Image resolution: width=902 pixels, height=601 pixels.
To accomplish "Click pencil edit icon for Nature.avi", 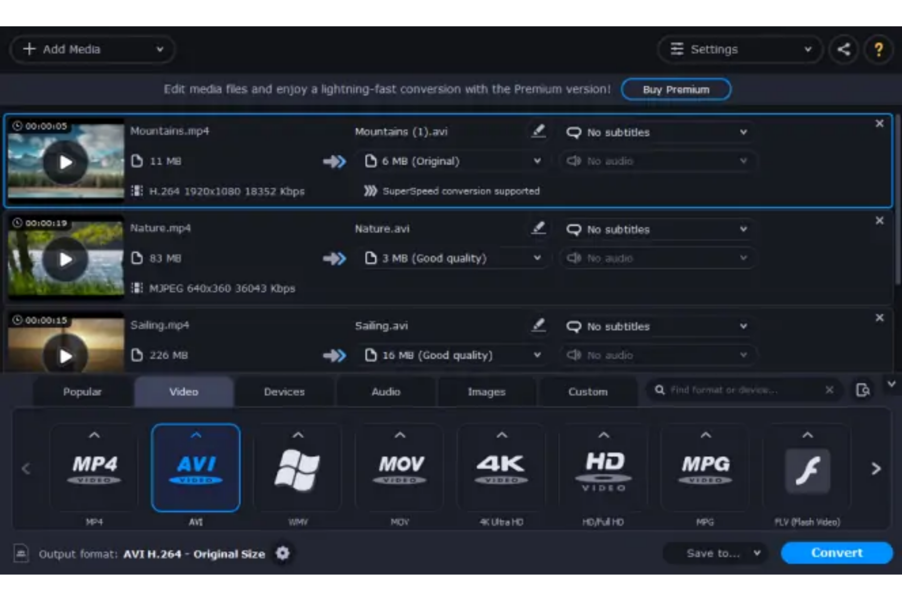I will [538, 228].
